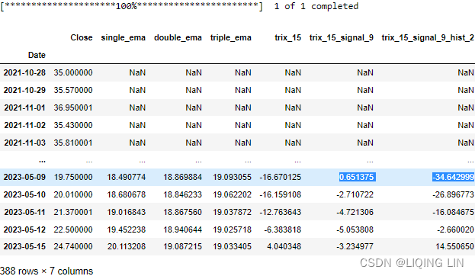Click triple_ema value 19.025718

[232, 230]
